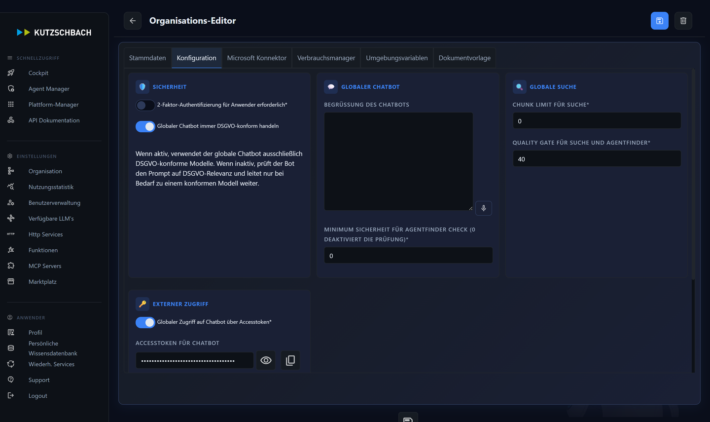The image size is (710, 422).
Task: Open Benutzerverwaltung in the sidebar
Action: (x=54, y=203)
